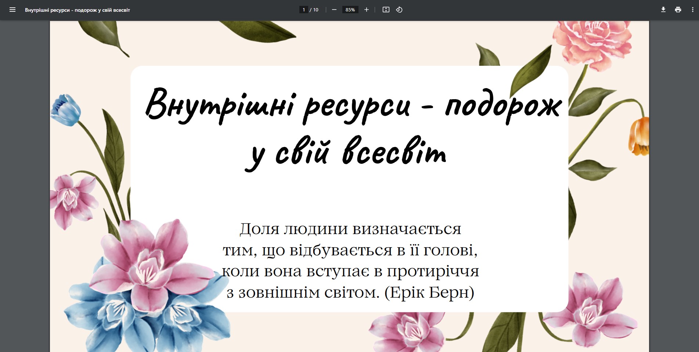Viewport: 699px width, 352px height.
Task: Click the blue tulip bud illustration
Action: click(66, 109)
